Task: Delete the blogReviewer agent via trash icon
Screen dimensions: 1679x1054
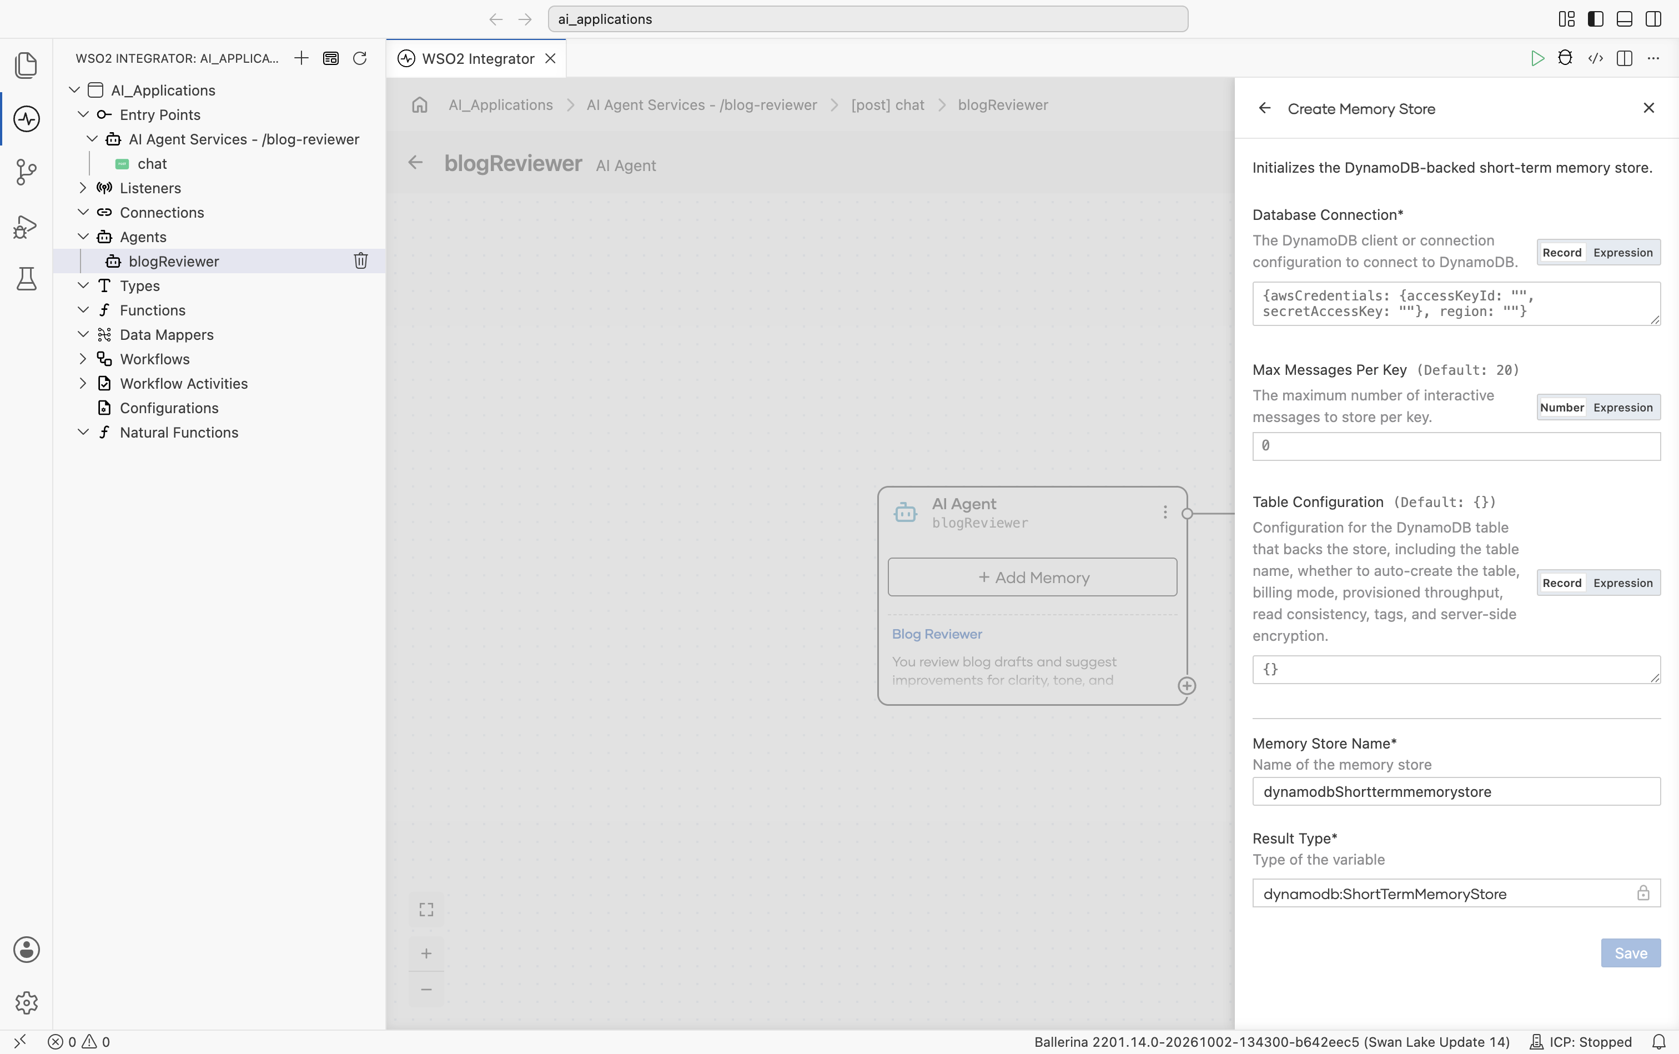Action: coord(360,260)
